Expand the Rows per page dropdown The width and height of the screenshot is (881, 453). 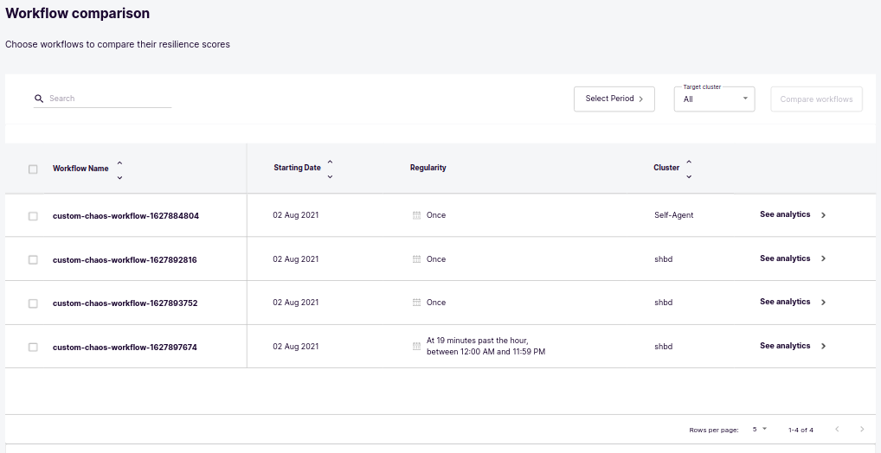(759, 430)
